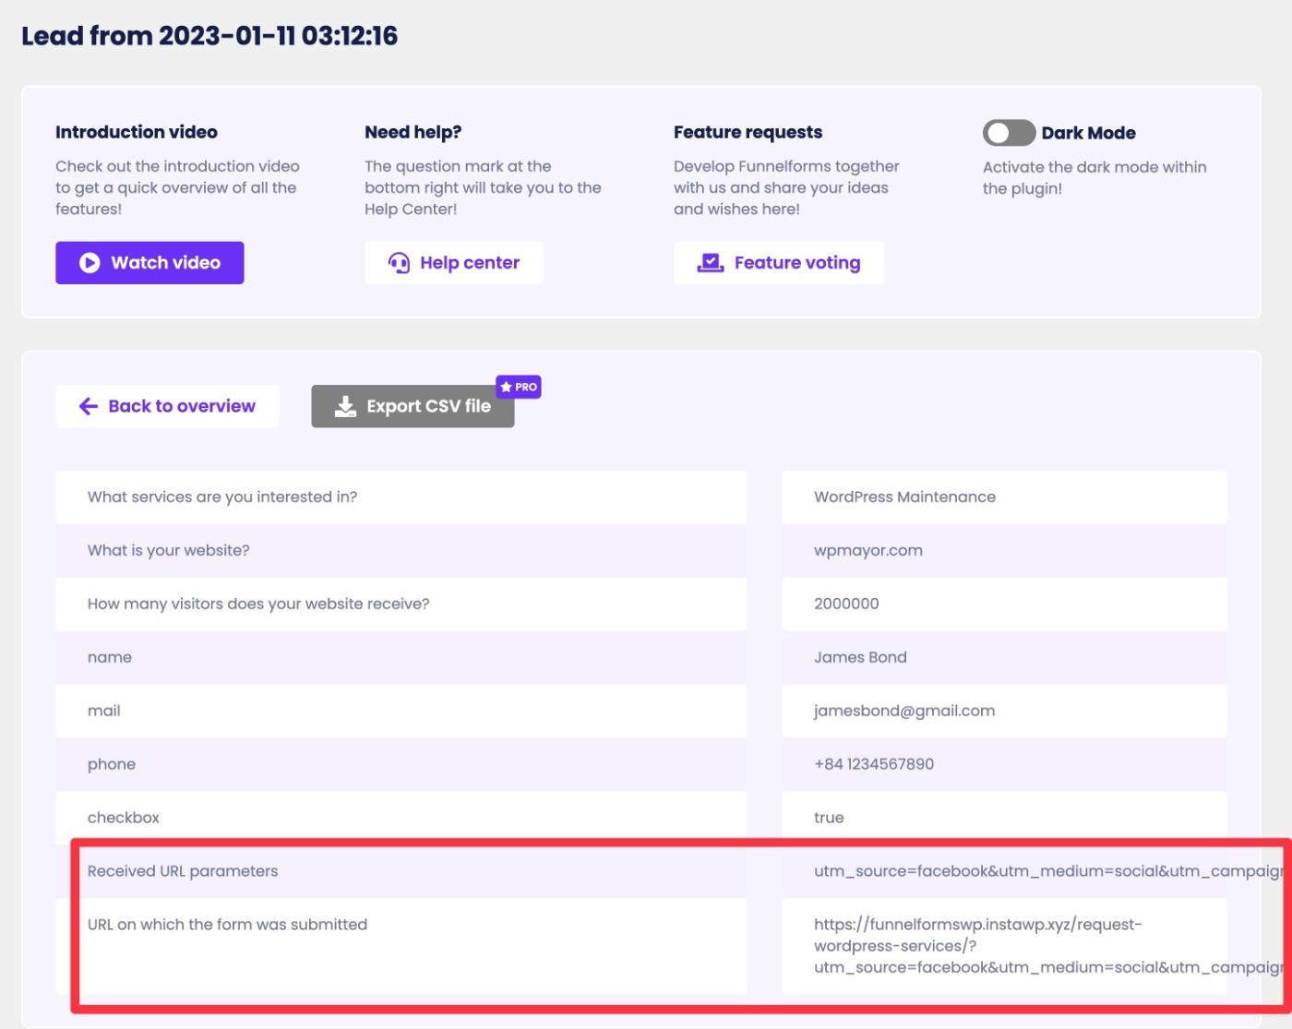The width and height of the screenshot is (1292, 1029).
Task: Click the wpmayor.com website value
Action: [x=868, y=550]
